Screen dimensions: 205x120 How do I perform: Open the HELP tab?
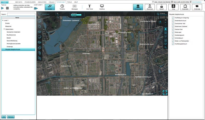[76, 2]
